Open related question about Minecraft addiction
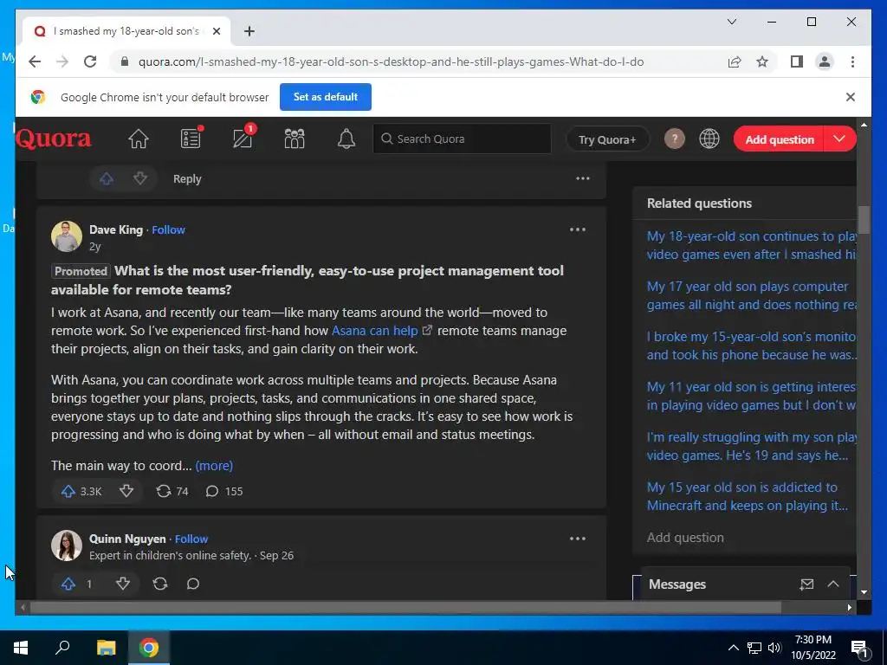Viewport: 887px width, 665px height. [x=748, y=496]
